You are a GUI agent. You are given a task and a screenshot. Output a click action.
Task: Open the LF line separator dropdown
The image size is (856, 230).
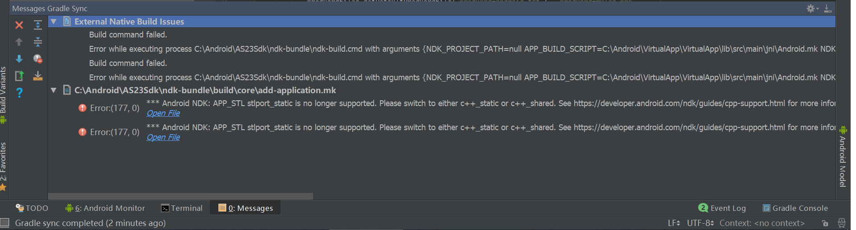coord(674,223)
